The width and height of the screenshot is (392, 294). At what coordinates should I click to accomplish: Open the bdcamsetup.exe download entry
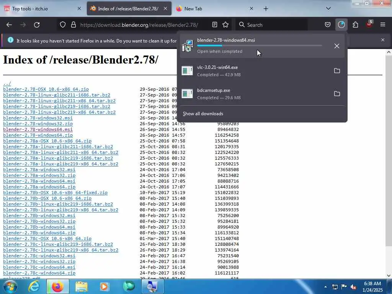coord(255,94)
